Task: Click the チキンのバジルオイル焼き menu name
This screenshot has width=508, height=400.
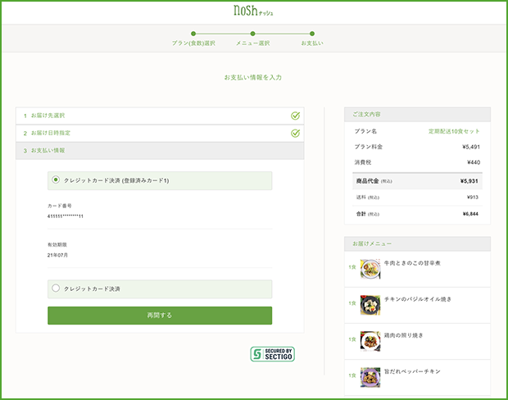Action: click(418, 299)
